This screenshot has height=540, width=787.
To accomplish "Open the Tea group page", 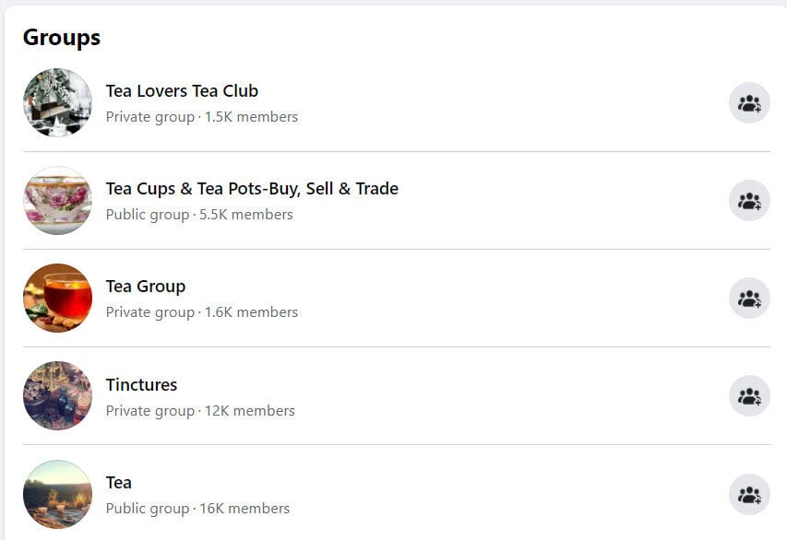I will click(119, 482).
